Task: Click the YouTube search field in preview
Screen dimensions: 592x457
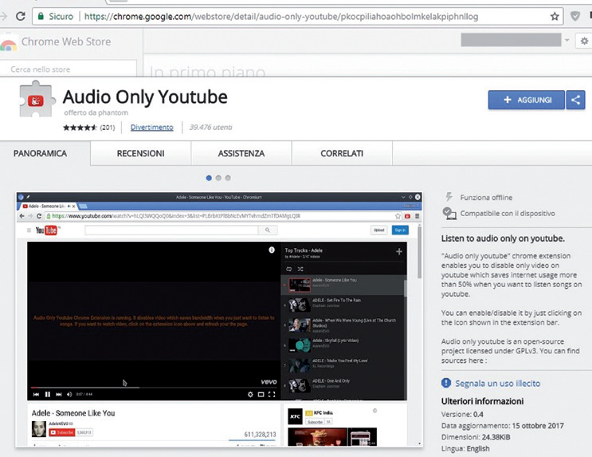Action: click(x=171, y=230)
